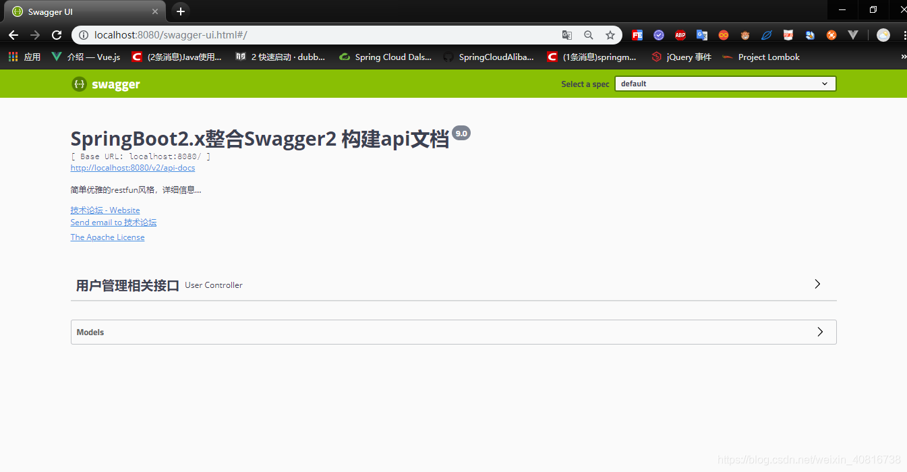The width and height of the screenshot is (907, 472).
Task: Expand User Controller section arrow
Action: [x=817, y=285]
